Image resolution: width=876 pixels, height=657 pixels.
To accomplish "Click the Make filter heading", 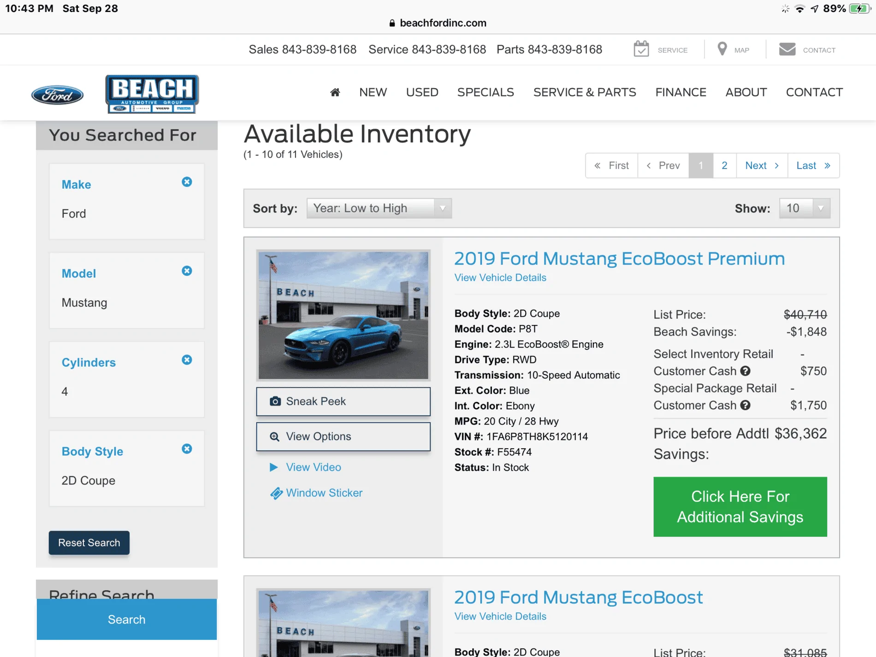I will (76, 184).
